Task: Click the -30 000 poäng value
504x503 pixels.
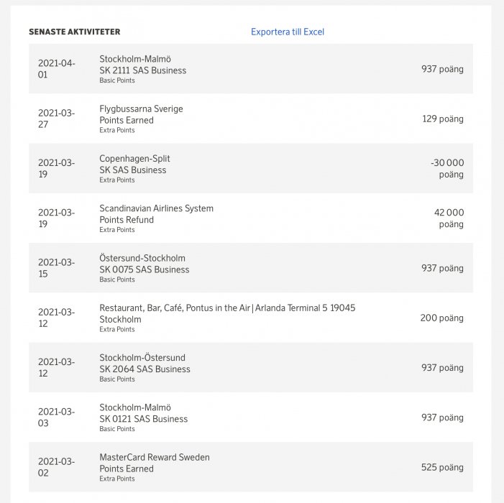Action: click(447, 169)
